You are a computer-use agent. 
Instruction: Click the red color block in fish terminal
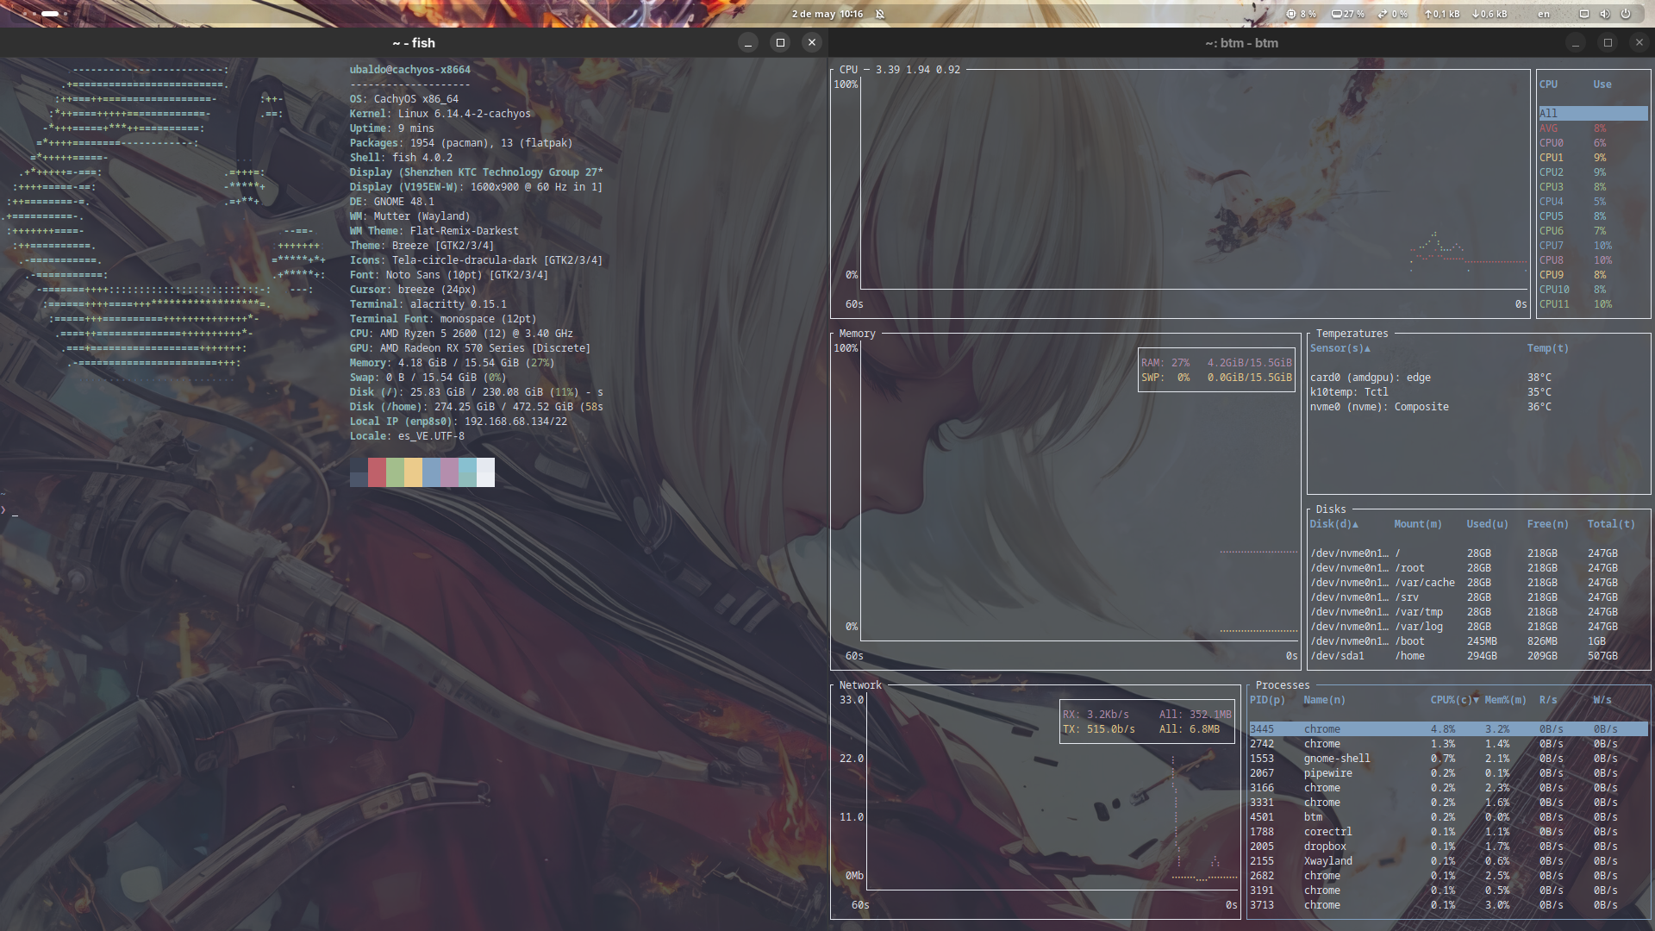377,472
